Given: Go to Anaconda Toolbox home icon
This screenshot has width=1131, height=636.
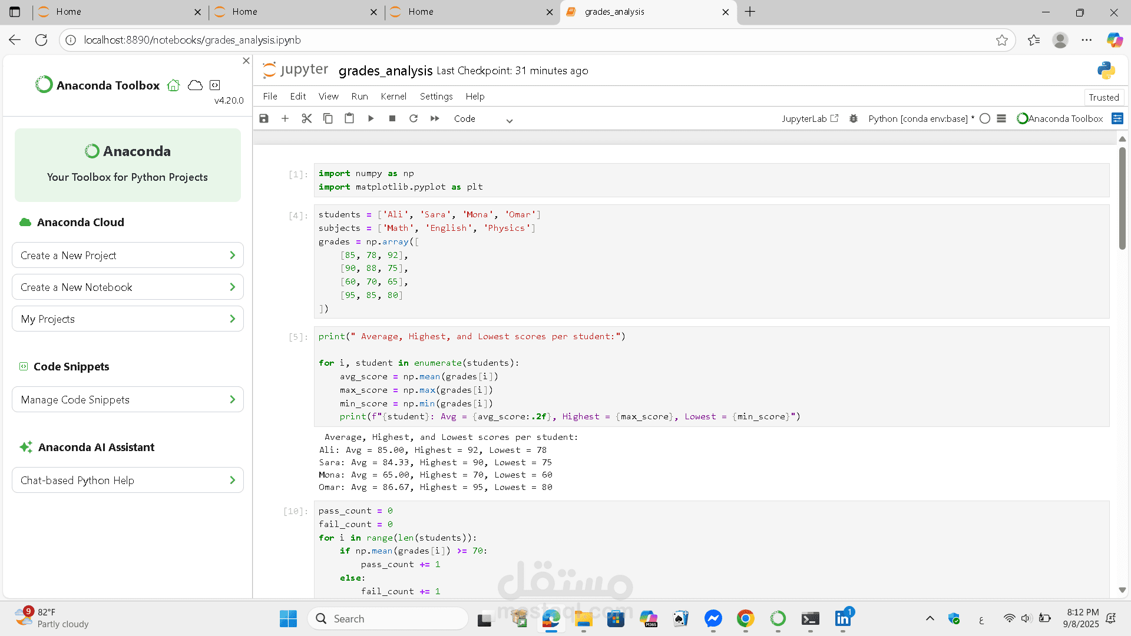Looking at the screenshot, I should coord(173,85).
